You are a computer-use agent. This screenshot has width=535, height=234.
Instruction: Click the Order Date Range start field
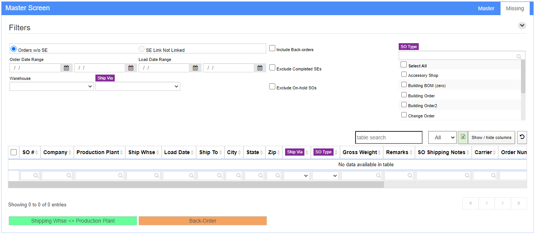pos(35,68)
